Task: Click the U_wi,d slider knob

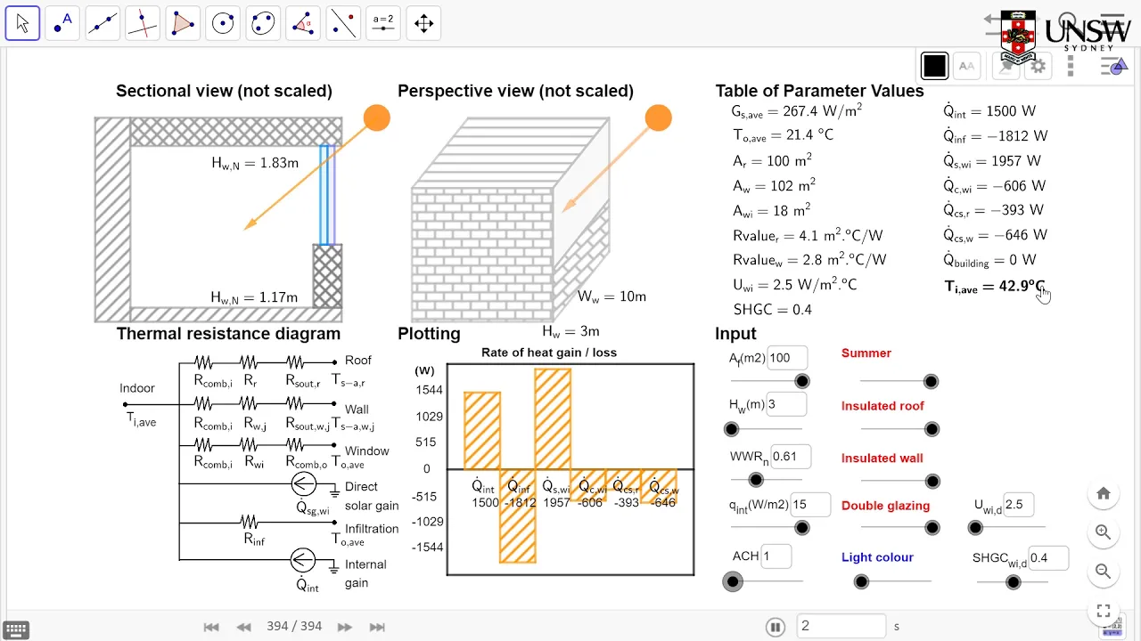Action: 976,528
